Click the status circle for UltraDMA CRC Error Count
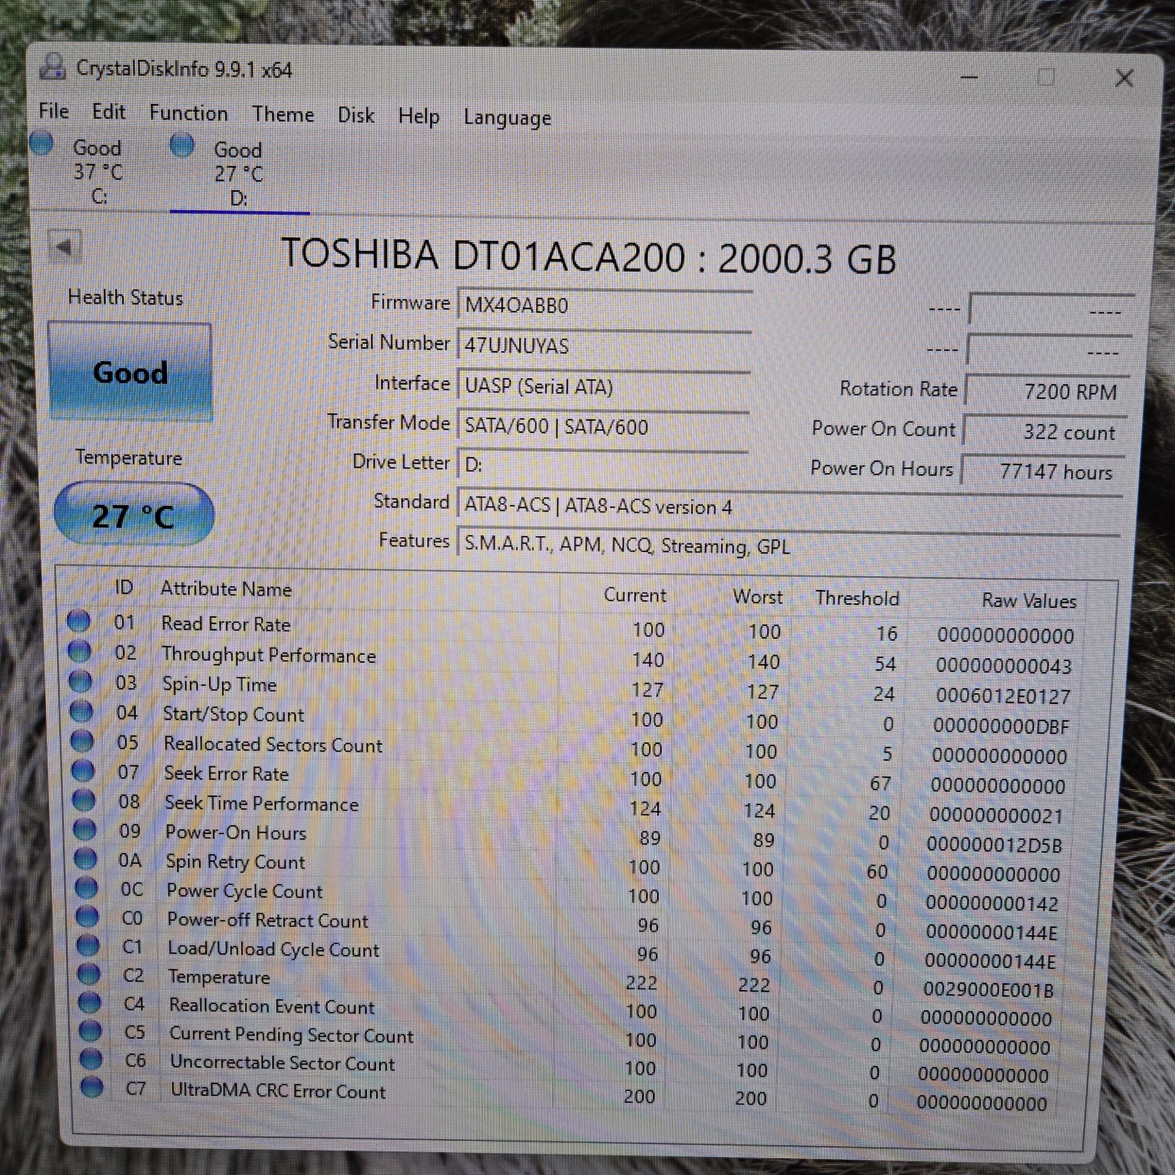Image resolution: width=1175 pixels, height=1175 pixels. coord(92,1087)
